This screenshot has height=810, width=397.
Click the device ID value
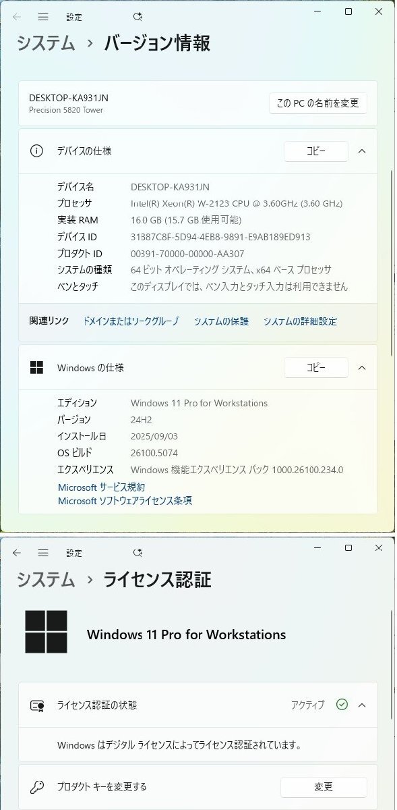pyautogui.click(x=220, y=237)
